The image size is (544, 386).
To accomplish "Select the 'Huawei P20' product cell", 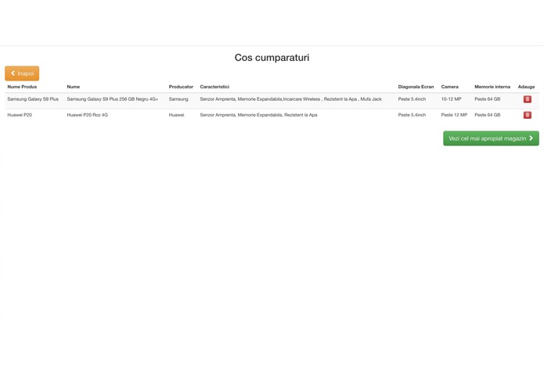I will pyautogui.click(x=20, y=115).
